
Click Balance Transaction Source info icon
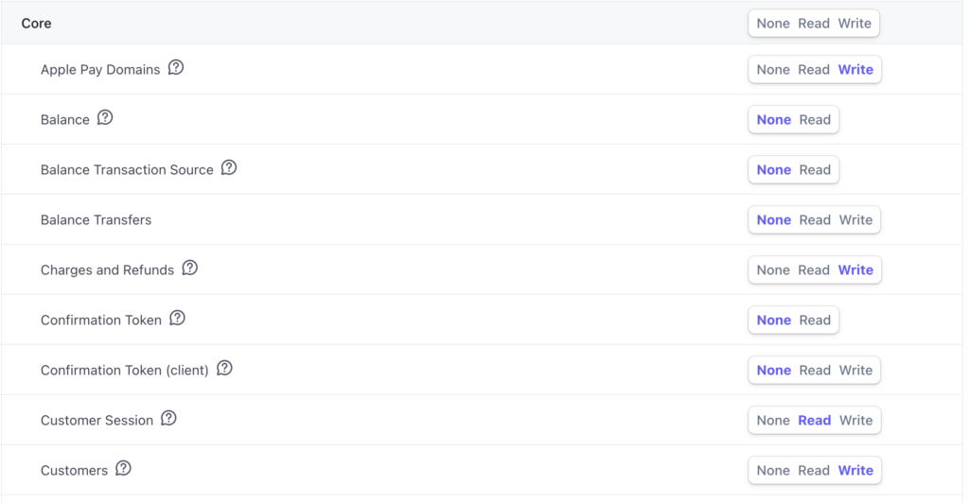(229, 168)
